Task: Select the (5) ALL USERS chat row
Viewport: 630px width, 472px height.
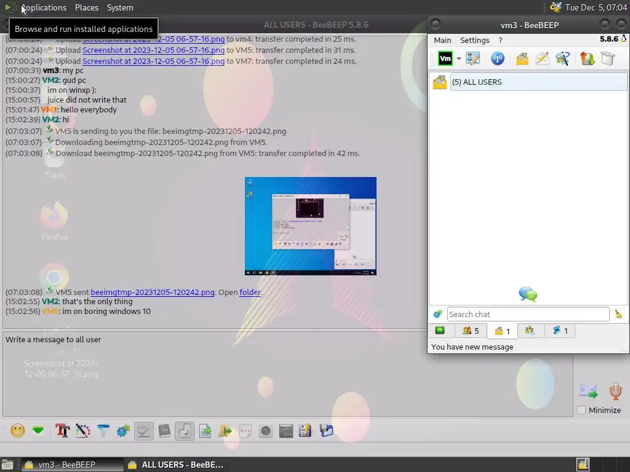Action: [529, 82]
